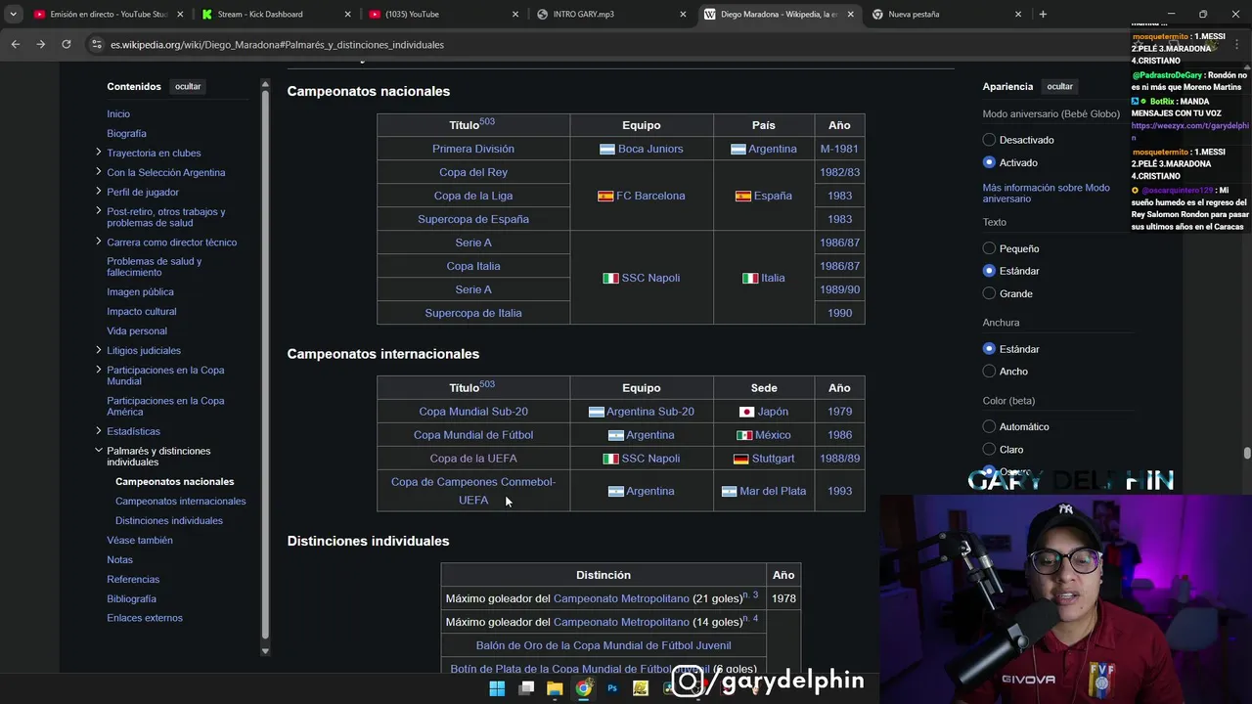The height and width of the screenshot is (704, 1252).
Task: Go back using the browser back arrow
Action: coord(15,44)
